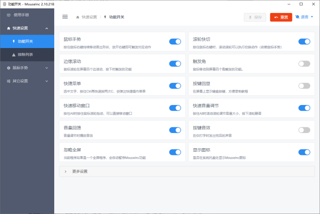This screenshot has height=214, width=320.
Task: Click the 快速移动窗口 card title
Action: pos(76,105)
